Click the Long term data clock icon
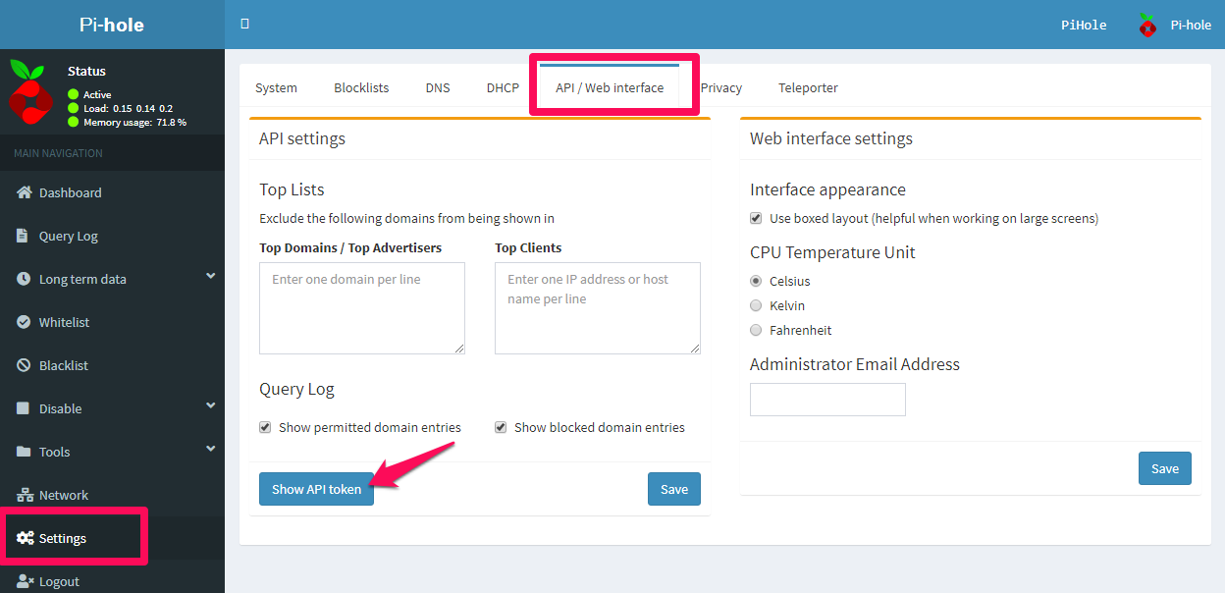 25,279
